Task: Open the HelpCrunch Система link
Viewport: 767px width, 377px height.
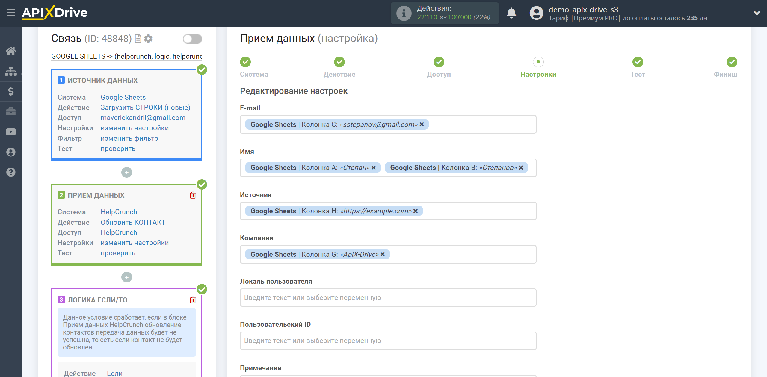Action: 119,212
